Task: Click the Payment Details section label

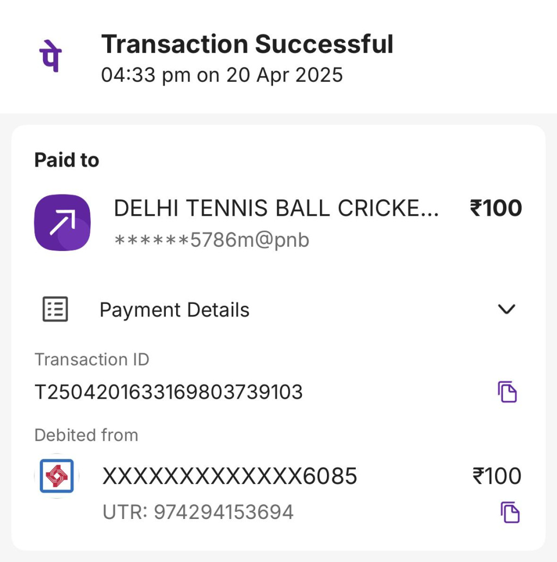Action: click(174, 310)
